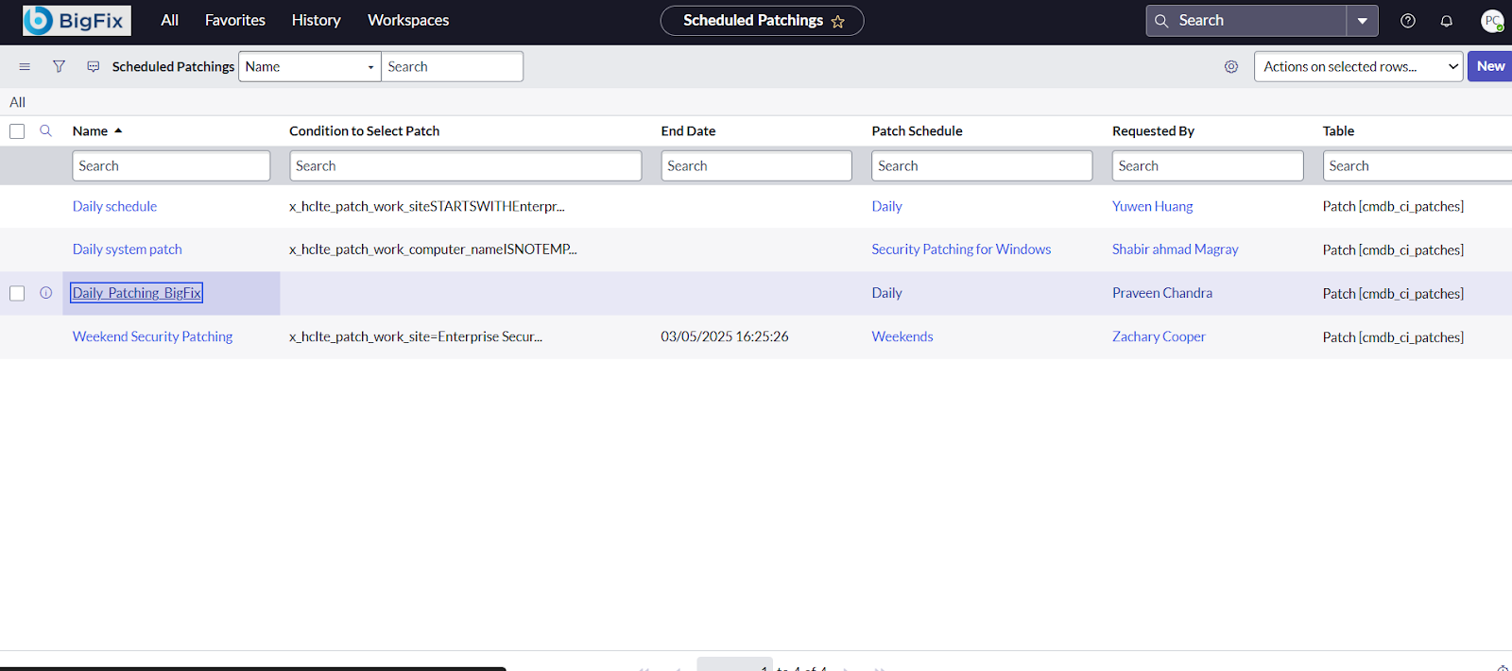1512x671 pixels.
Task: Click the BigFix logo
Action: 77,21
